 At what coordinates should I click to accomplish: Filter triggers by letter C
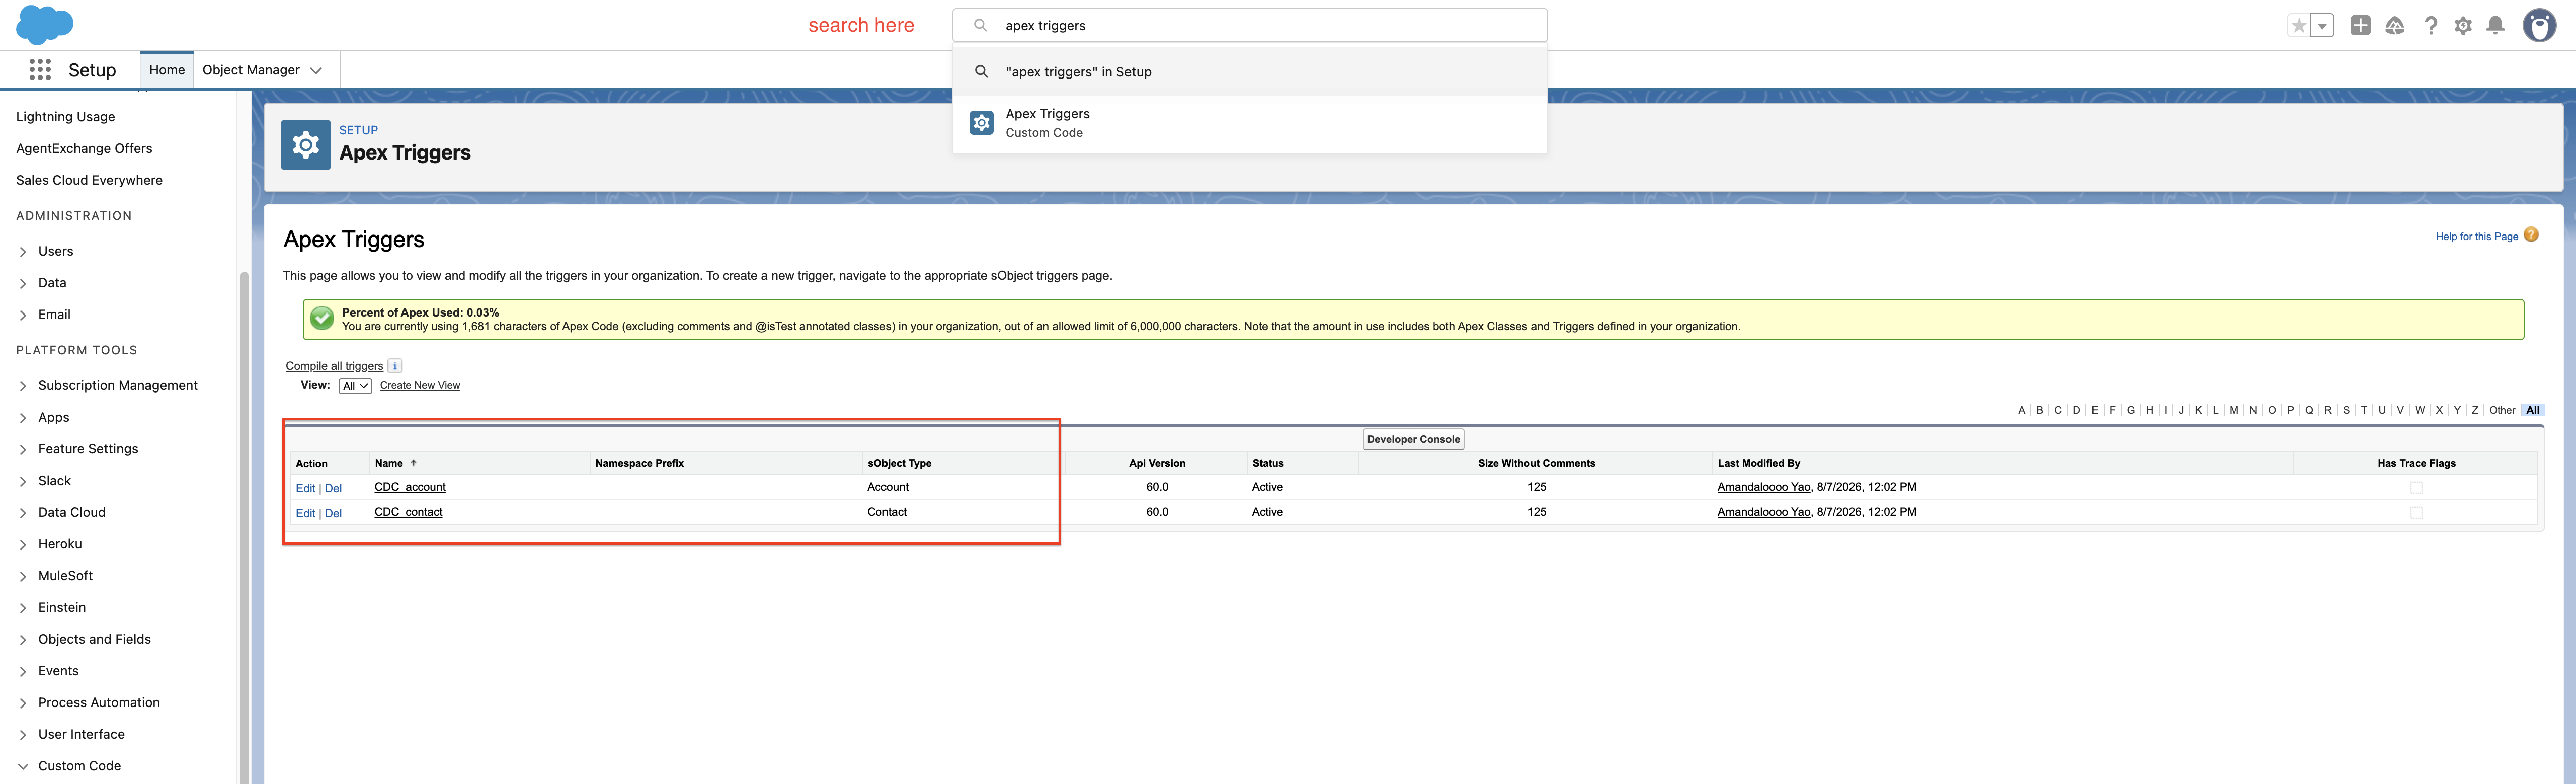(x=2058, y=410)
